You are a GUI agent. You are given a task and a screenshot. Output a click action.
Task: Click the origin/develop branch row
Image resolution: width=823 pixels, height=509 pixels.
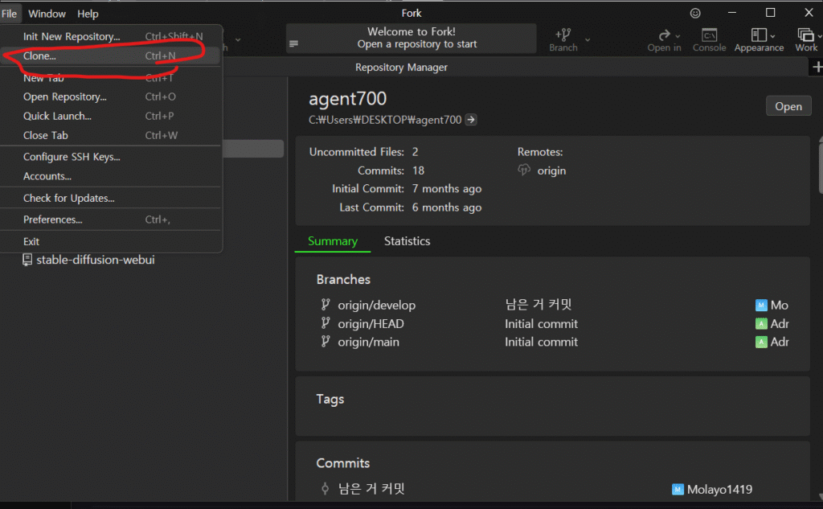tap(378, 306)
